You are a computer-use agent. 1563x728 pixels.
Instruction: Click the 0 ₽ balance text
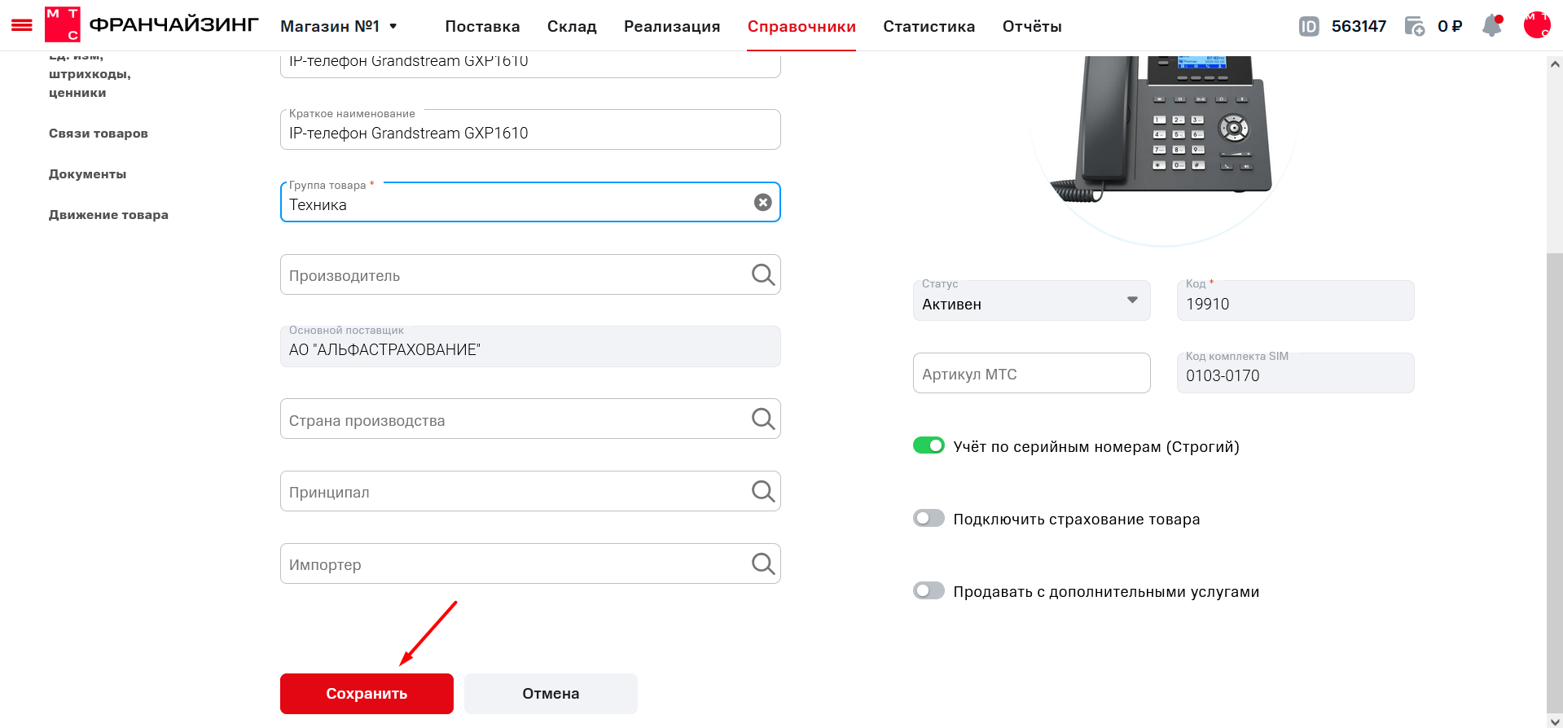pyautogui.click(x=1450, y=26)
